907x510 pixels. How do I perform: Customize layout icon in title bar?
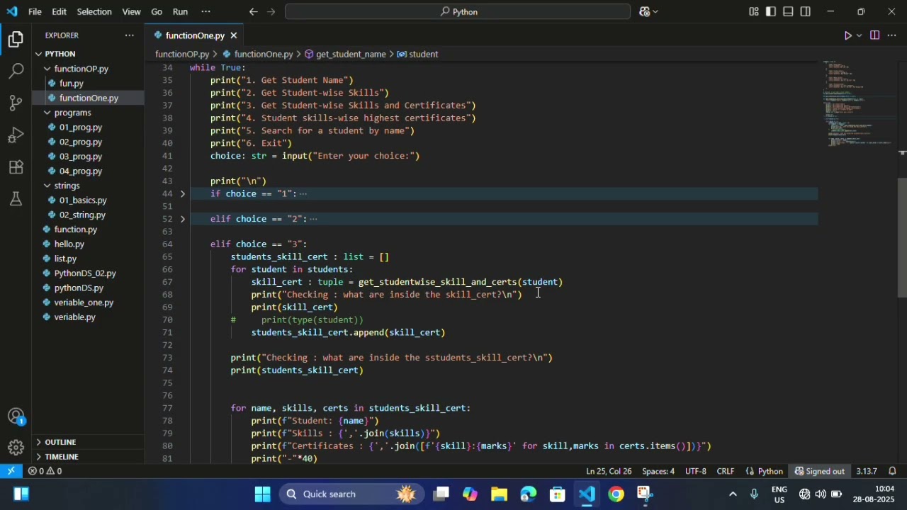point(753,11)
